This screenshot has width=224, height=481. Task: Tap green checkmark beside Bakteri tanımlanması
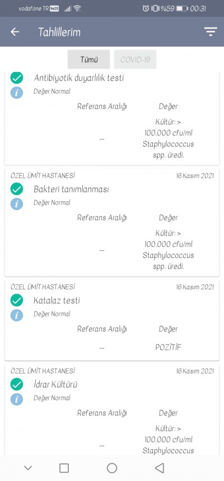click(16, 189)
